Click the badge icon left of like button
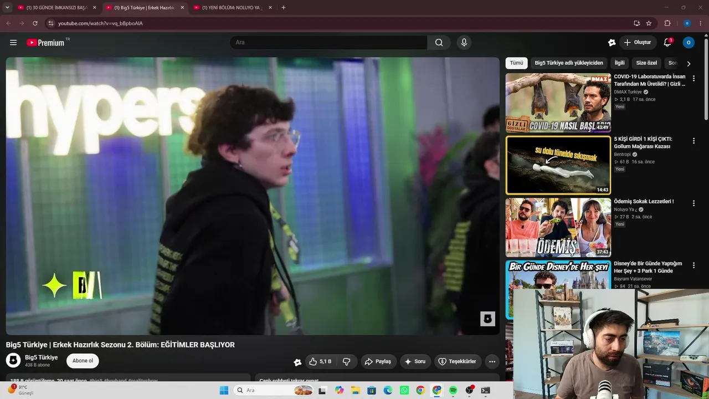This screenshot has height=399, width=709. [x=297, y=362]
